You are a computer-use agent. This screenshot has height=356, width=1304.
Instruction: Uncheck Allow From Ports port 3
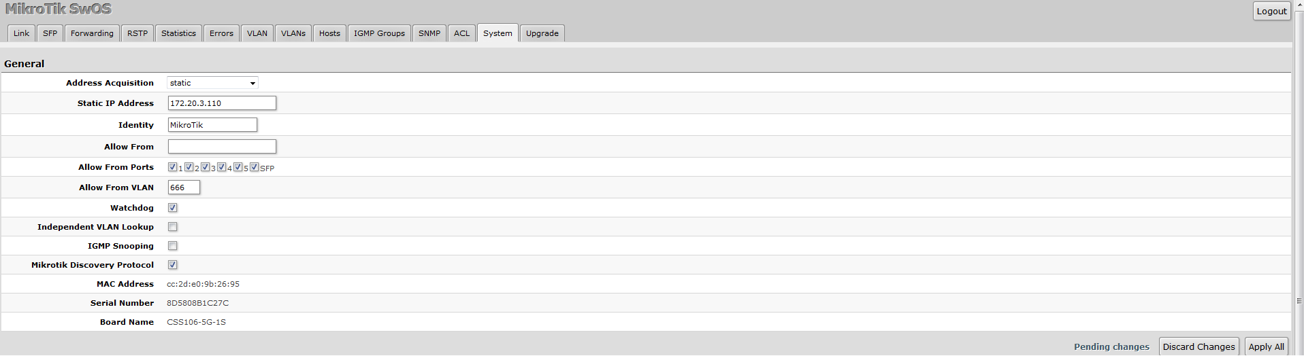pyautogui.click(x=206, y=167)
